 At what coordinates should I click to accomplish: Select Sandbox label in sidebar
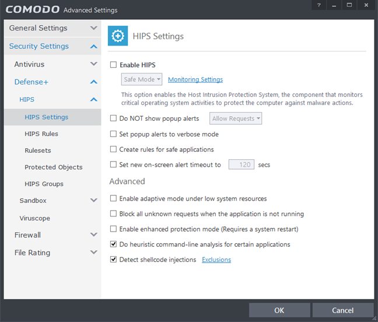click(x=33, y=201)
